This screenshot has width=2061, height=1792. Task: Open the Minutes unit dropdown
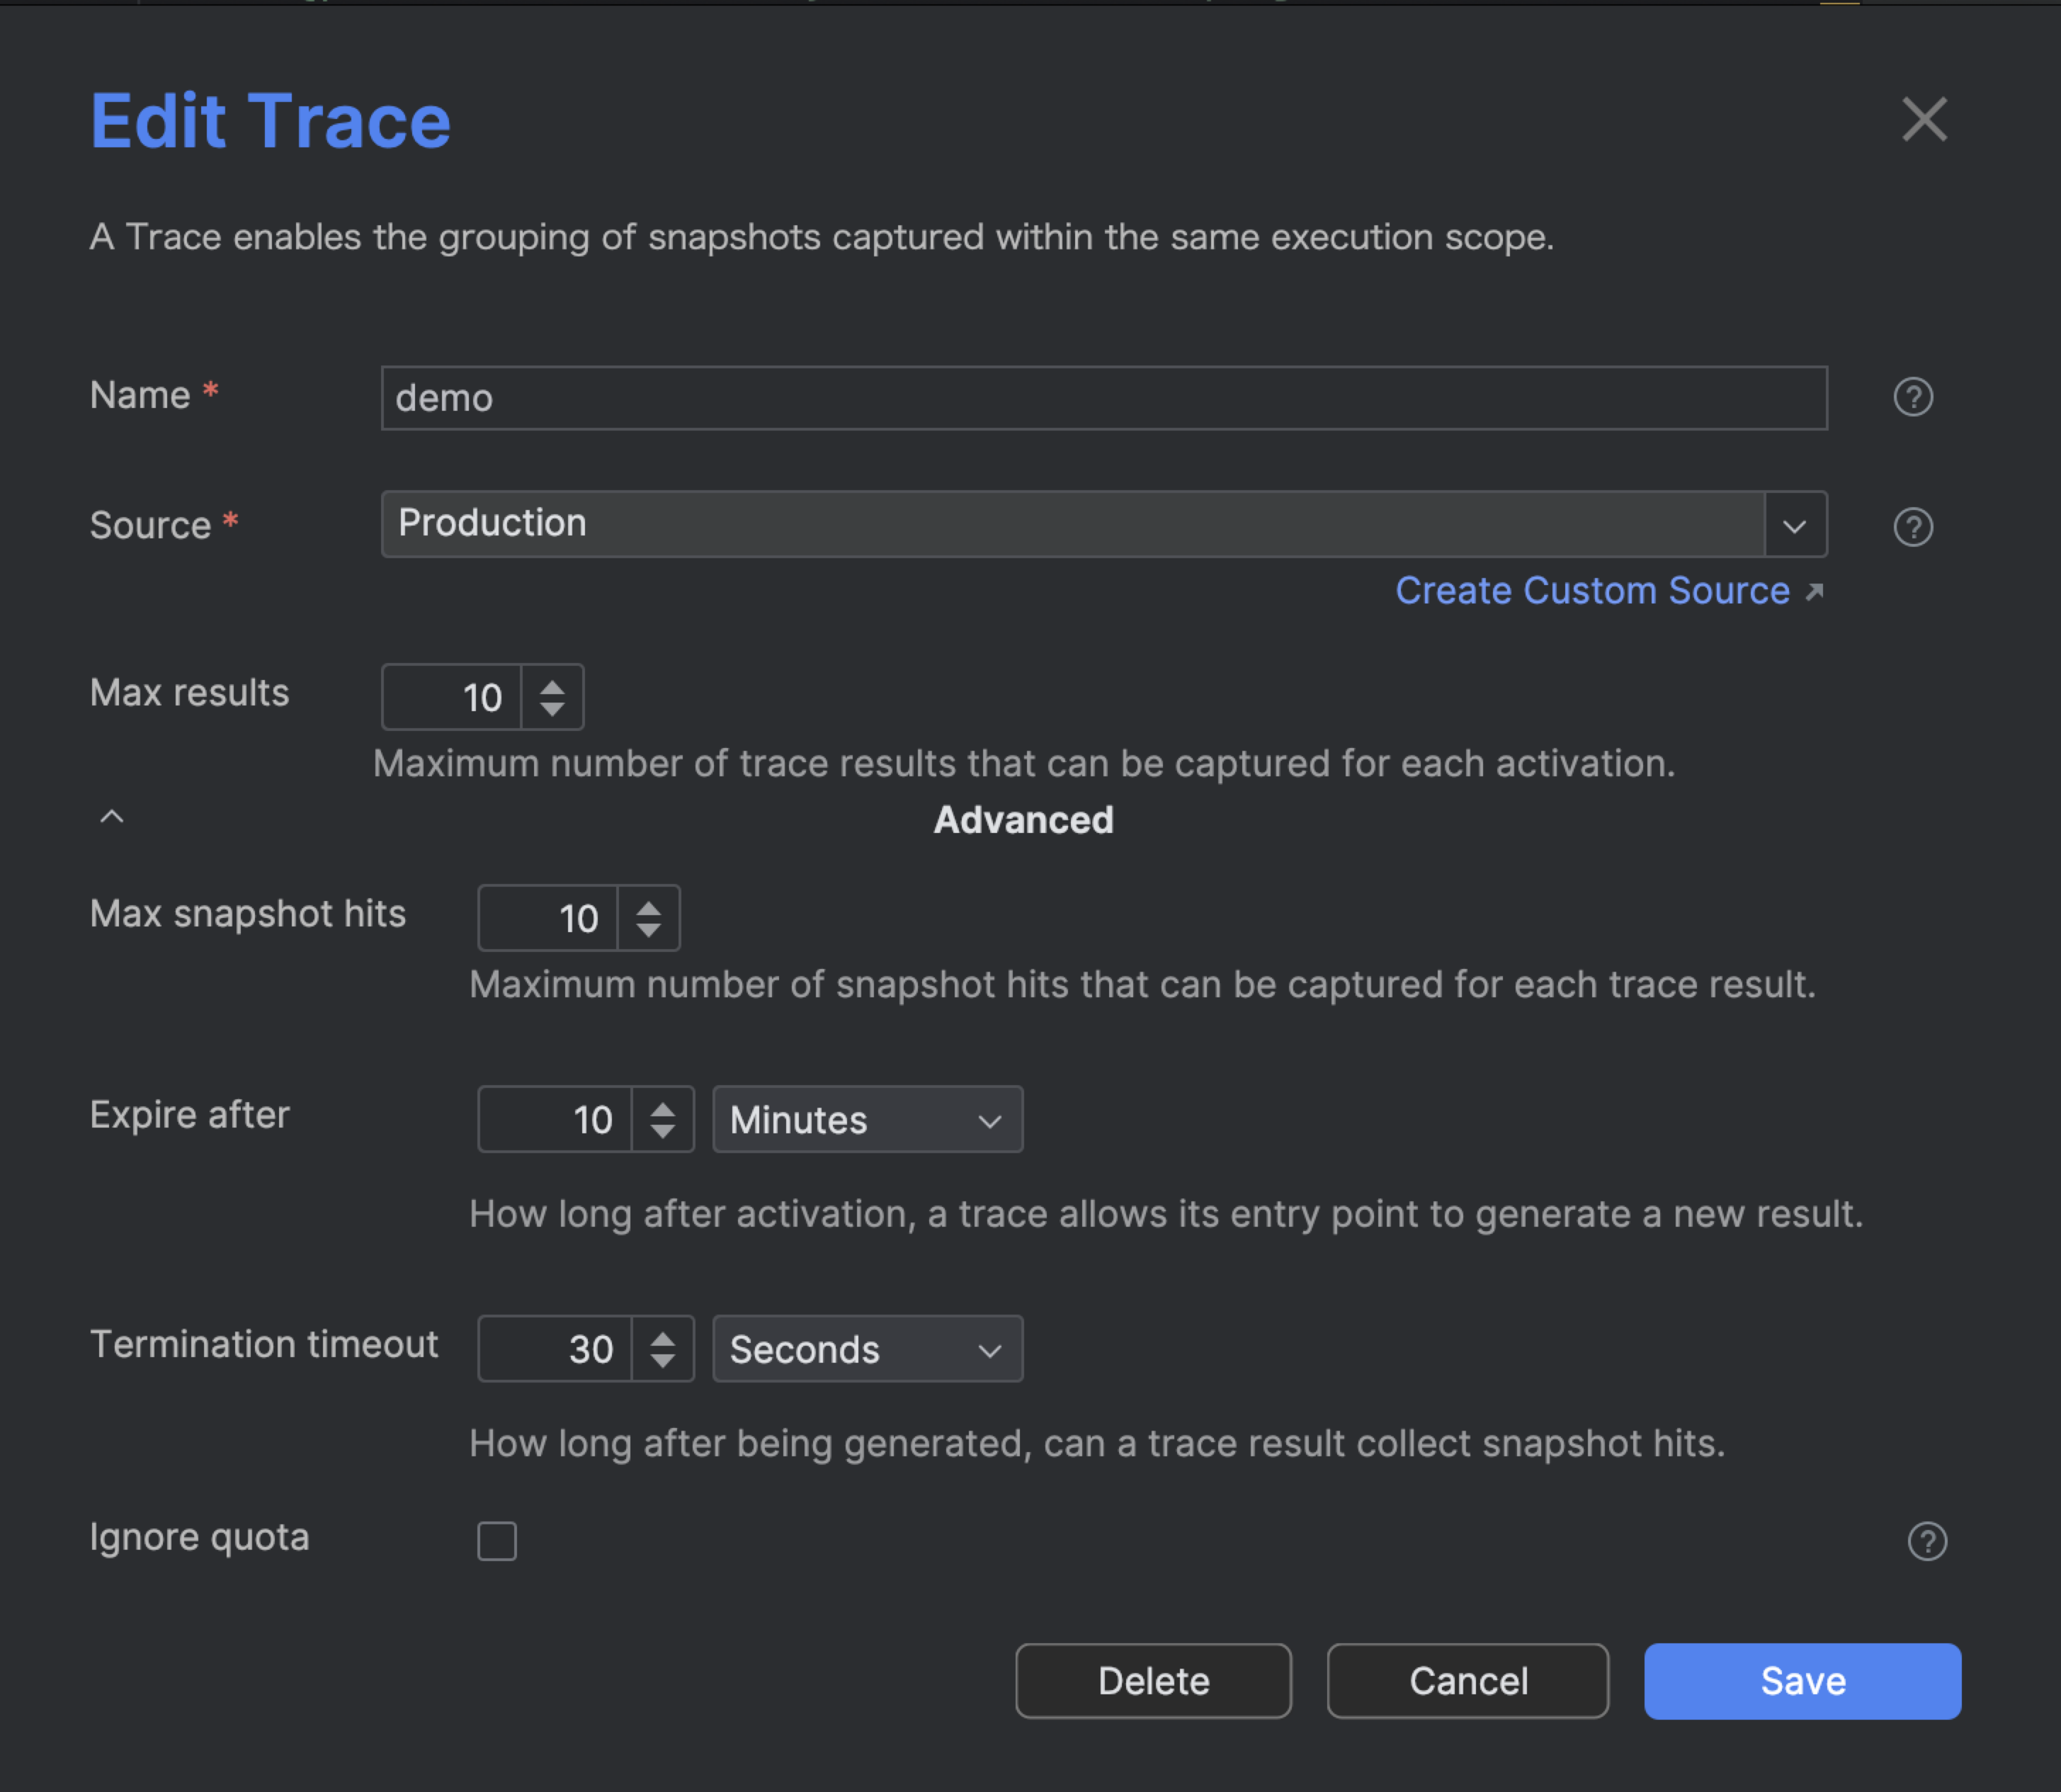tap(867, 1120)
